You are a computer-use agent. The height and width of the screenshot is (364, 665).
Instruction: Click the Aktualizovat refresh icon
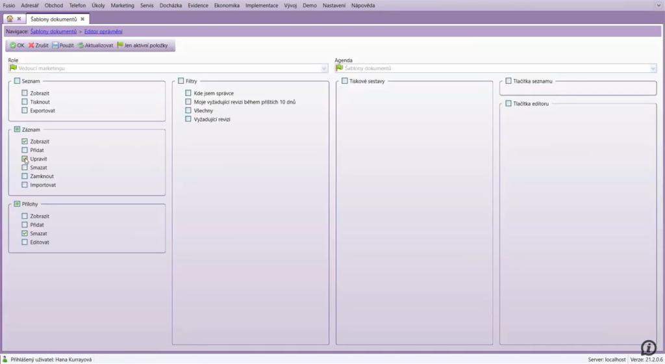(x=81, y=45)
